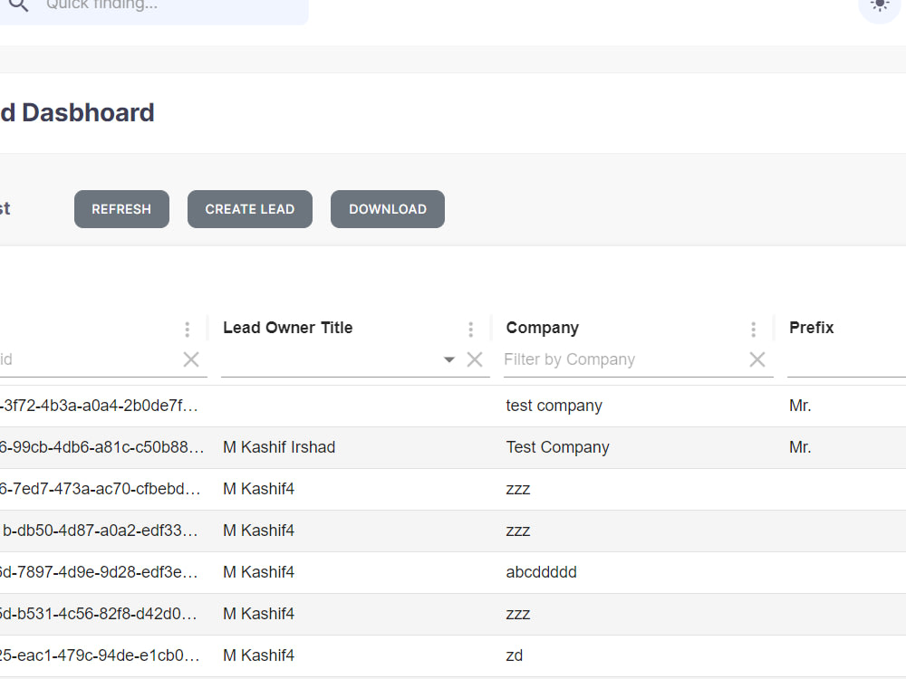Image resolution: width=906 pixels, height=679 pixels.
Task: Click id cell containing 'b-db50-4d87'
Action: tap(101, 531)
